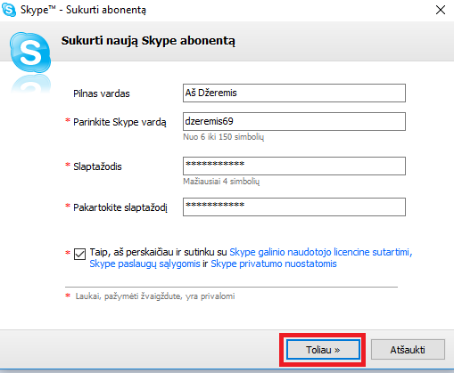This screenshot has width=454, height=373.
Task: Click the Pilnas vardas label
Action: [x=102, y=93]
